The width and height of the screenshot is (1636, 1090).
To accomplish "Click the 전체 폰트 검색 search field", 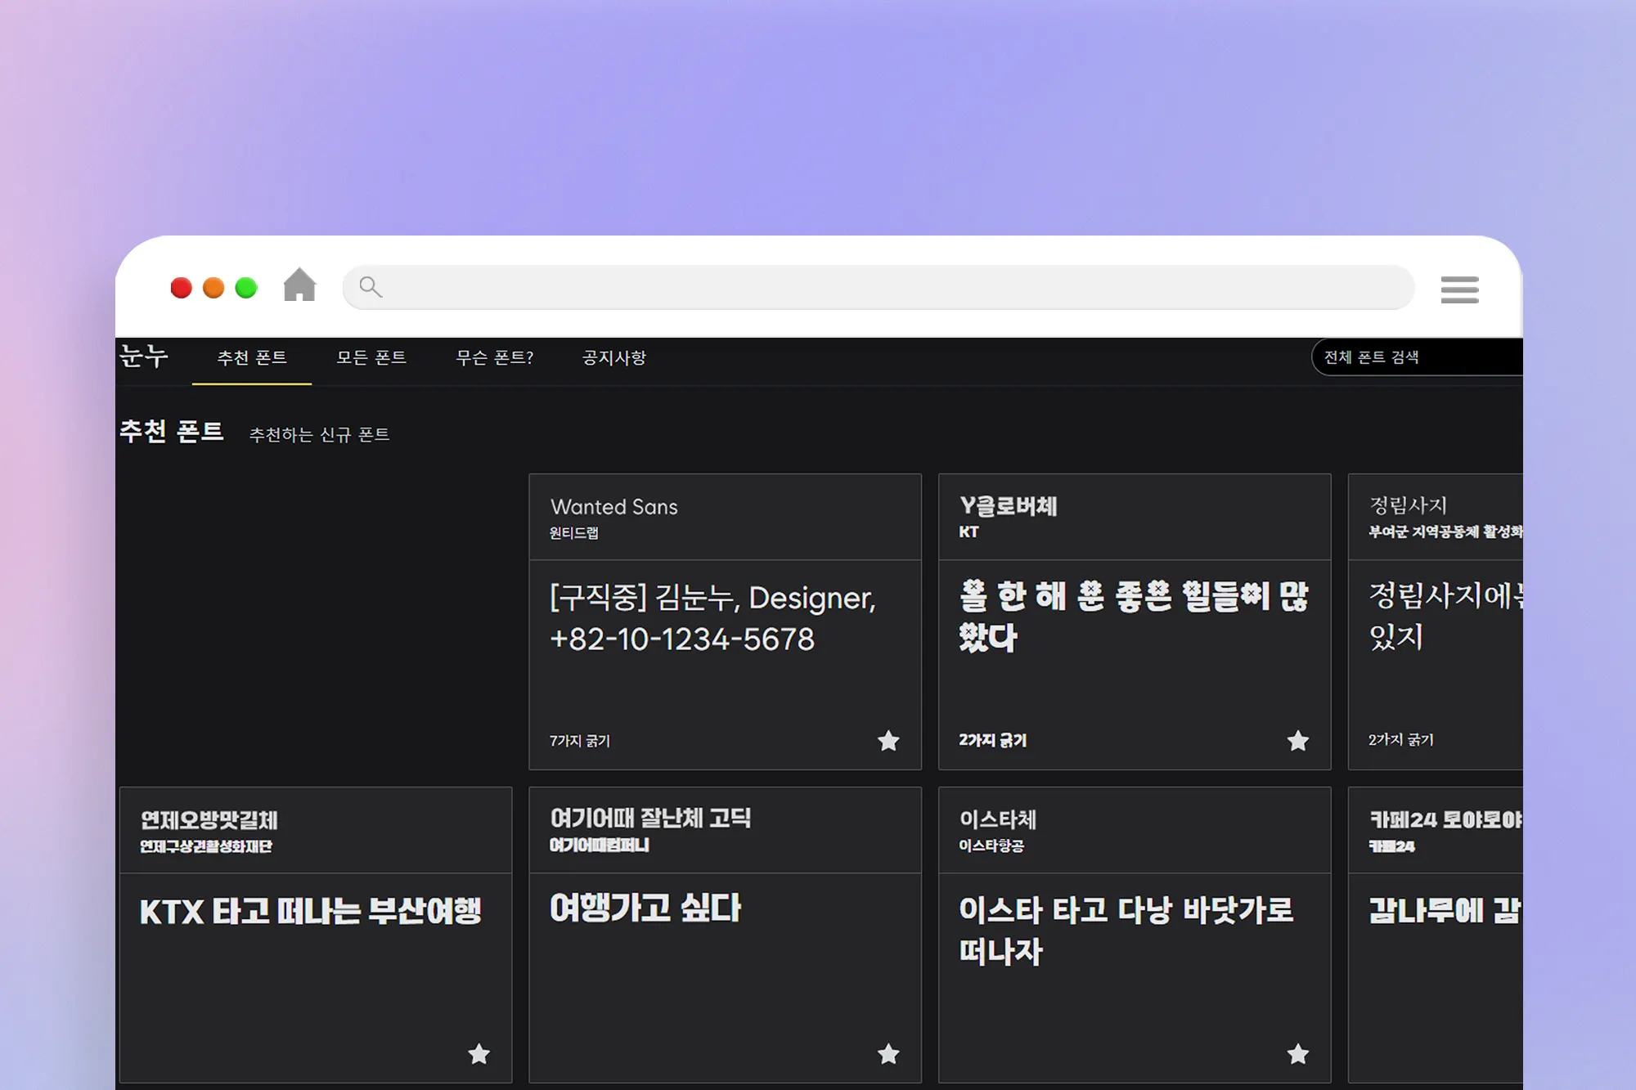I will 1419,357.
